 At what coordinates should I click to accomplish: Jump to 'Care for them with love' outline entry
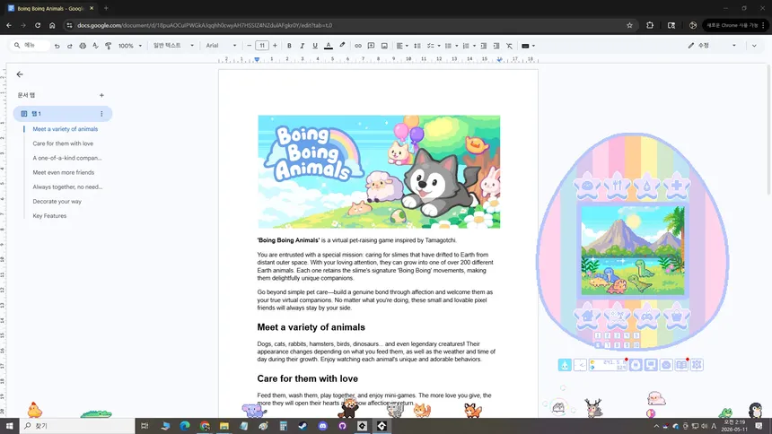point(63,143)
